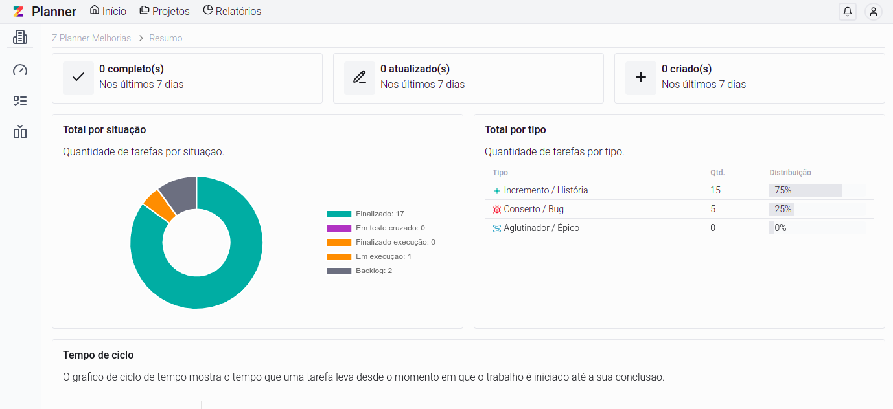Open the Relatórios menu
The height and width of the screenshot is (409, 893).
[232, 11]
